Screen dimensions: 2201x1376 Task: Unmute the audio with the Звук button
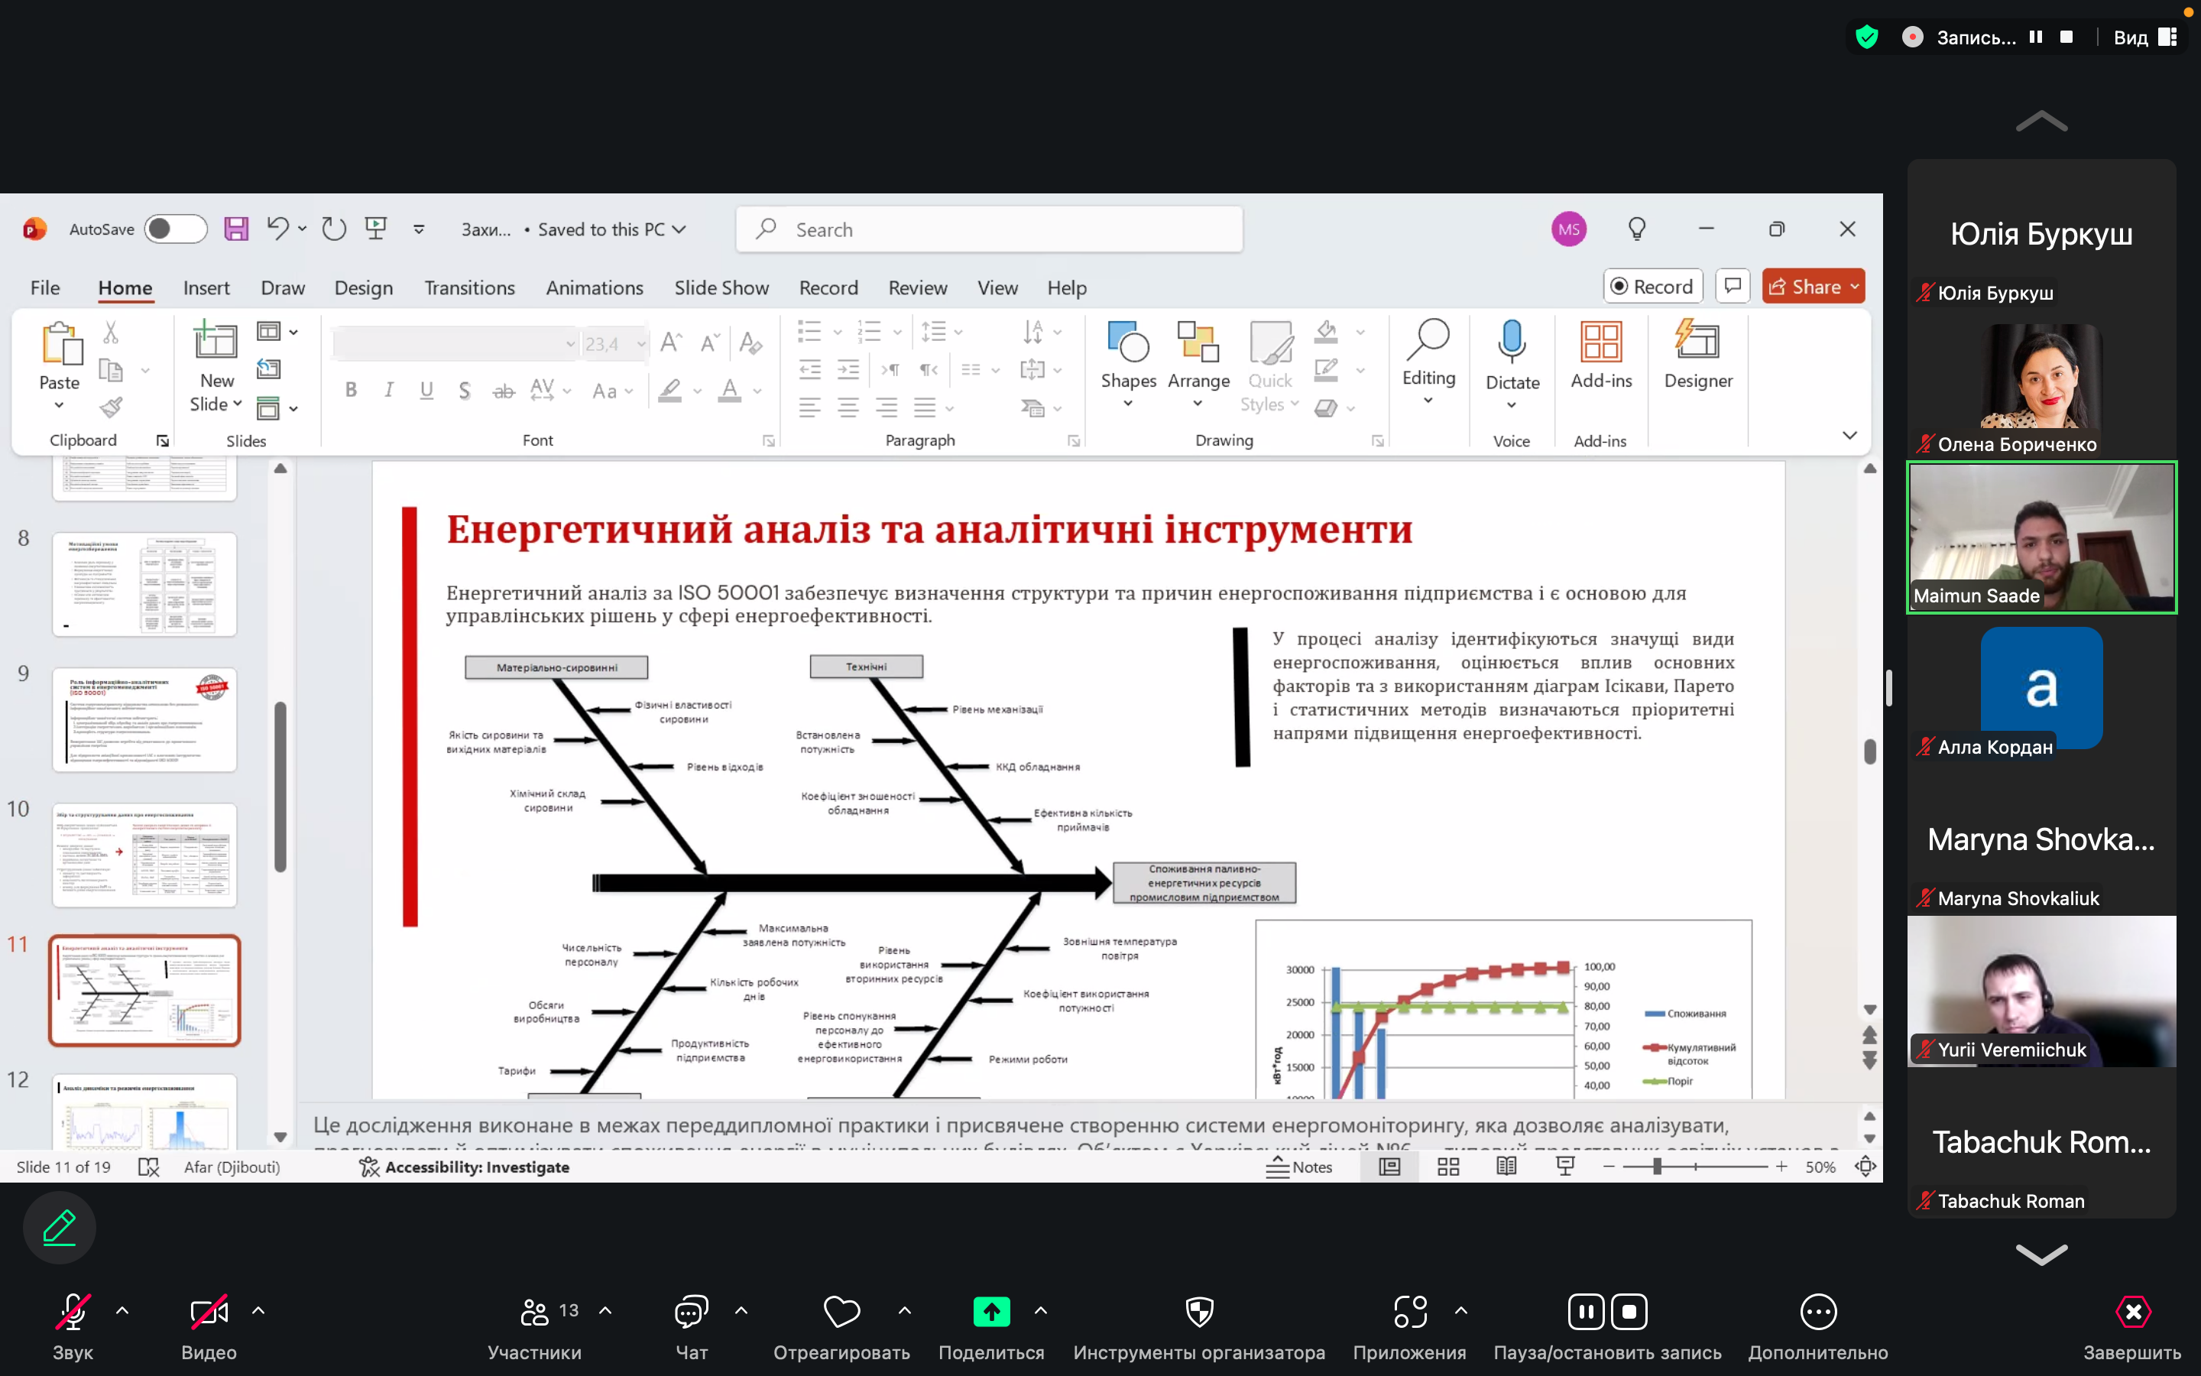click(72, 1311)
